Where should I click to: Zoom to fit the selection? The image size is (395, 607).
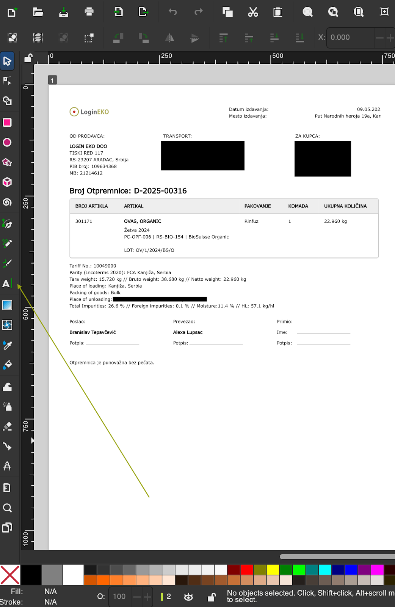[307, 12]
